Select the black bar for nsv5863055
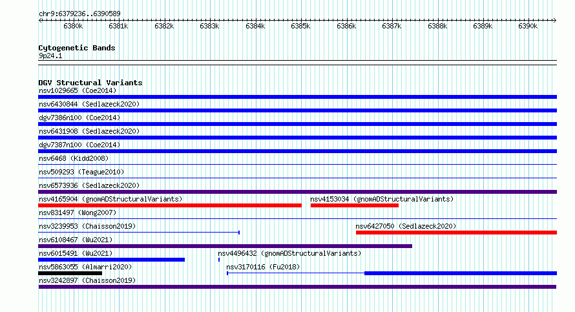 (70, 273)
